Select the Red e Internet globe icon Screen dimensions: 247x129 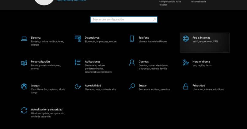click(x=186, y=39)
